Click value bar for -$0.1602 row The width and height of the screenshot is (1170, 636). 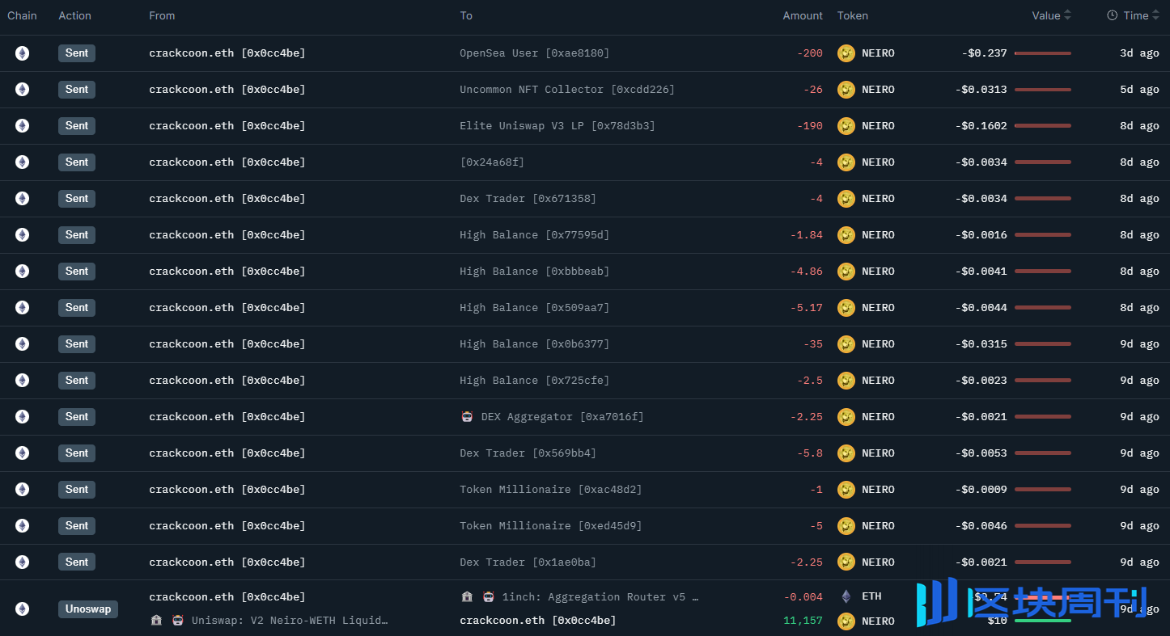point(1042,126)
